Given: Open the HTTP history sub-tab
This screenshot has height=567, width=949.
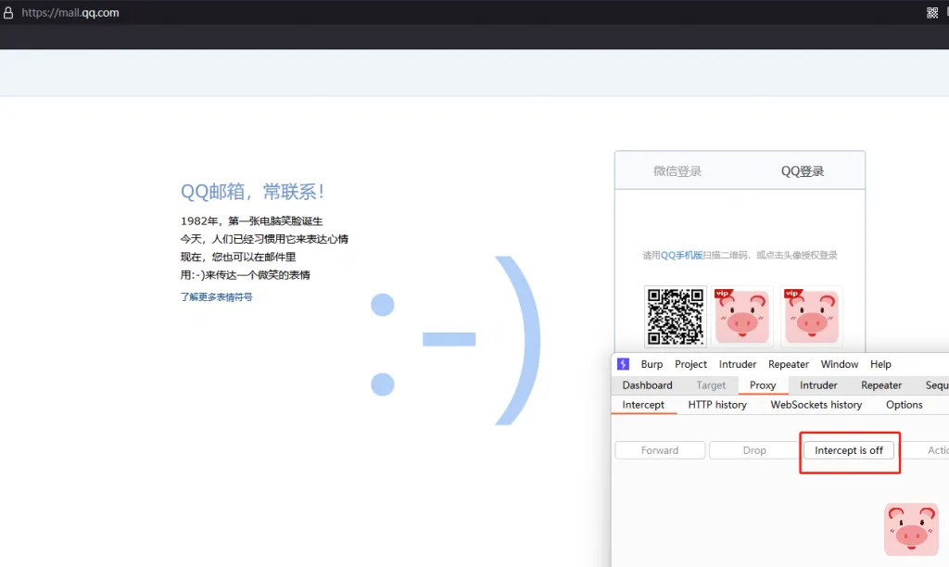Looking at the screenshot, I should tap(717, 405).
